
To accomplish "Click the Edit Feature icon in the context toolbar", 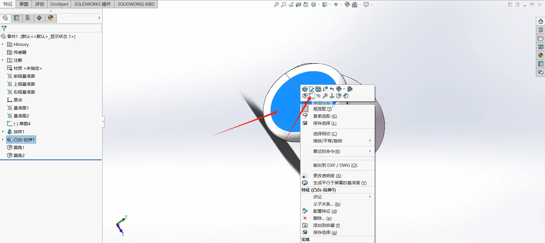I will click(x=305, y=89).
